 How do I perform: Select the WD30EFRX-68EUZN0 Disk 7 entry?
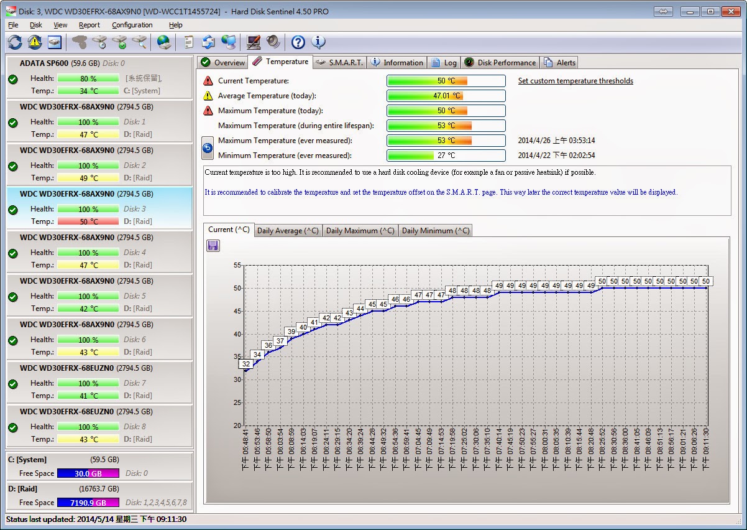(x=99, y=382)
